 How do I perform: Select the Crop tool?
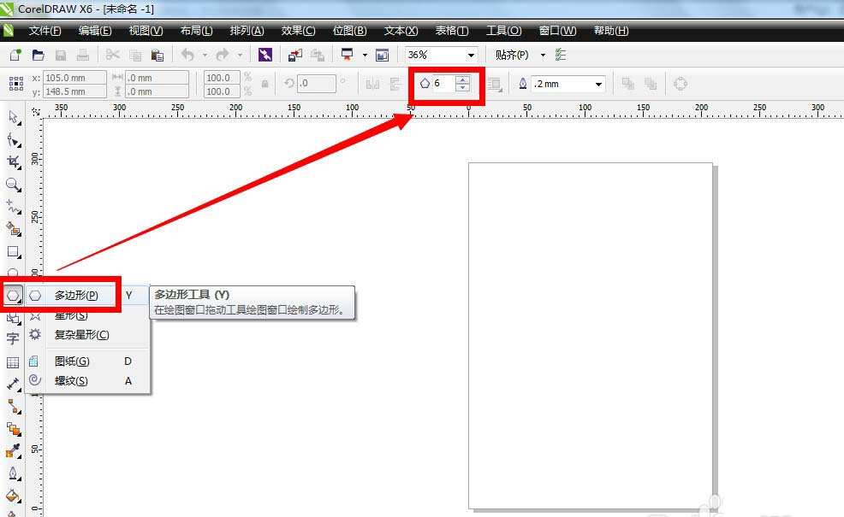tap(14, 162)
